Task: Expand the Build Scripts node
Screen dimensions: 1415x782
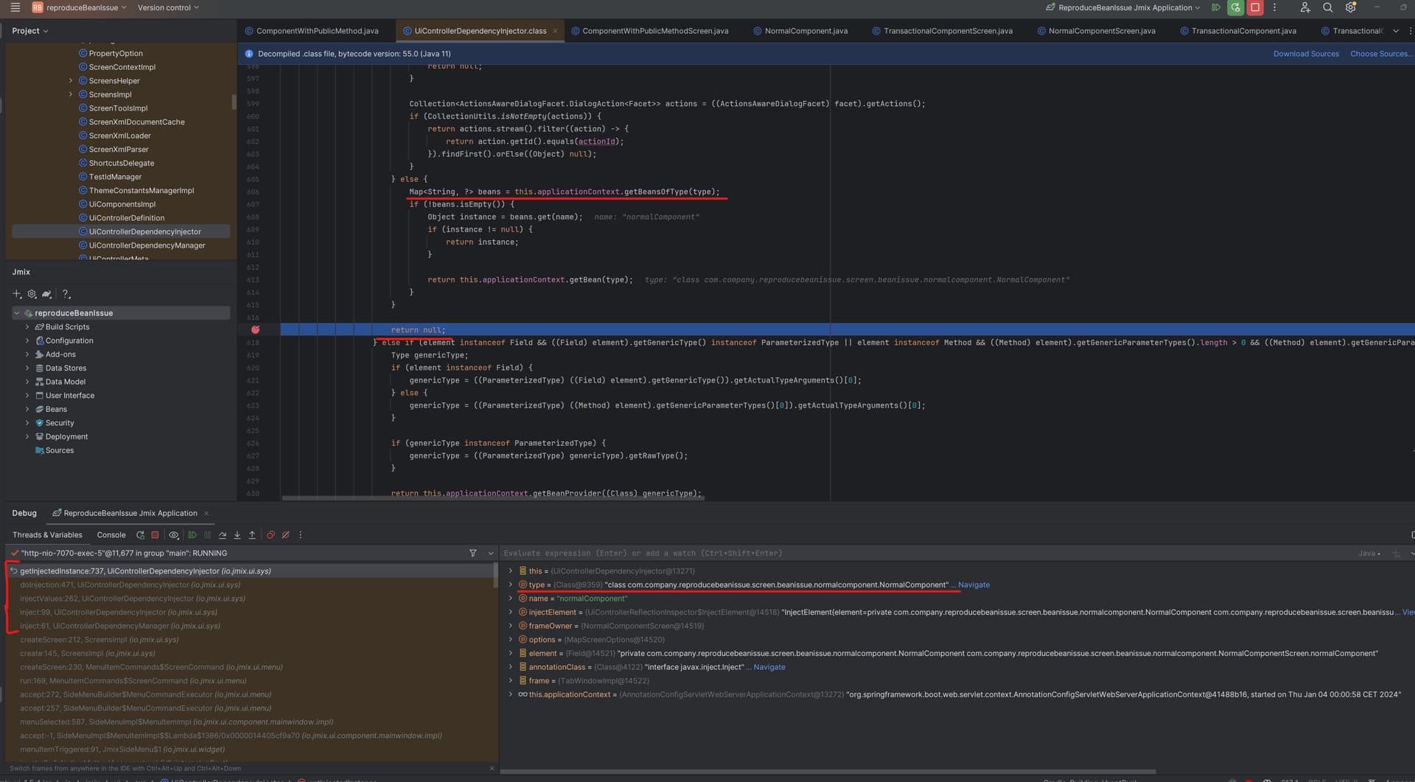Action: [27, 327]
